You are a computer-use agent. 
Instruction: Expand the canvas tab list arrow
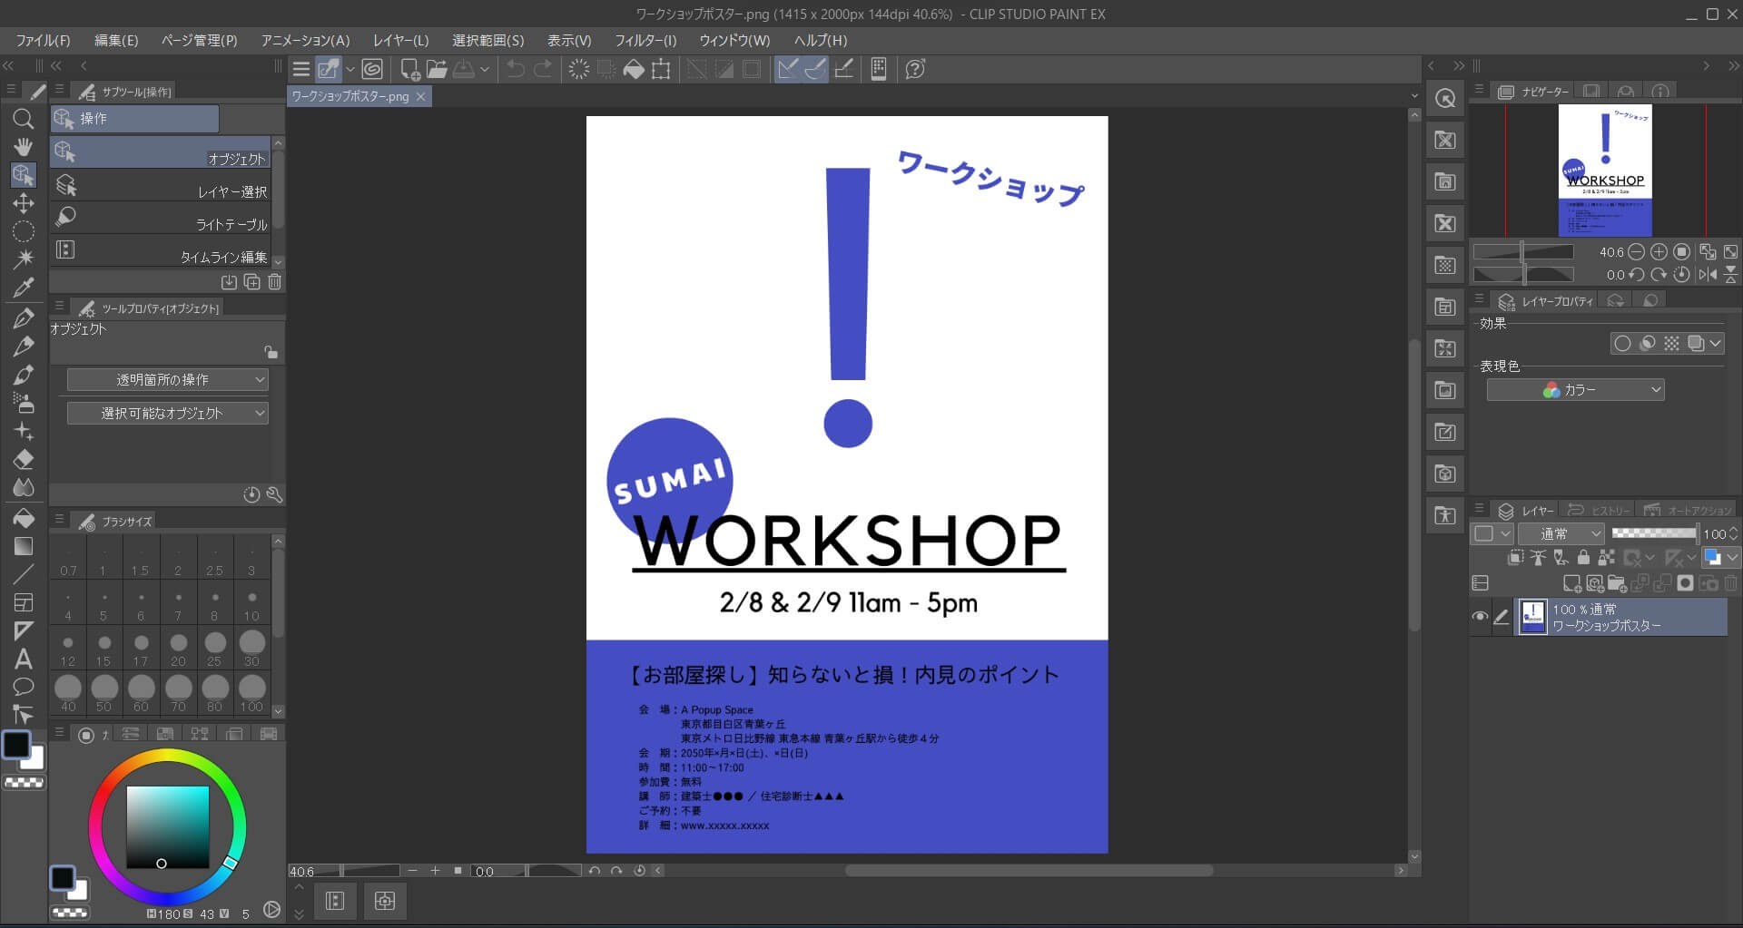(x=1413, y=96)
